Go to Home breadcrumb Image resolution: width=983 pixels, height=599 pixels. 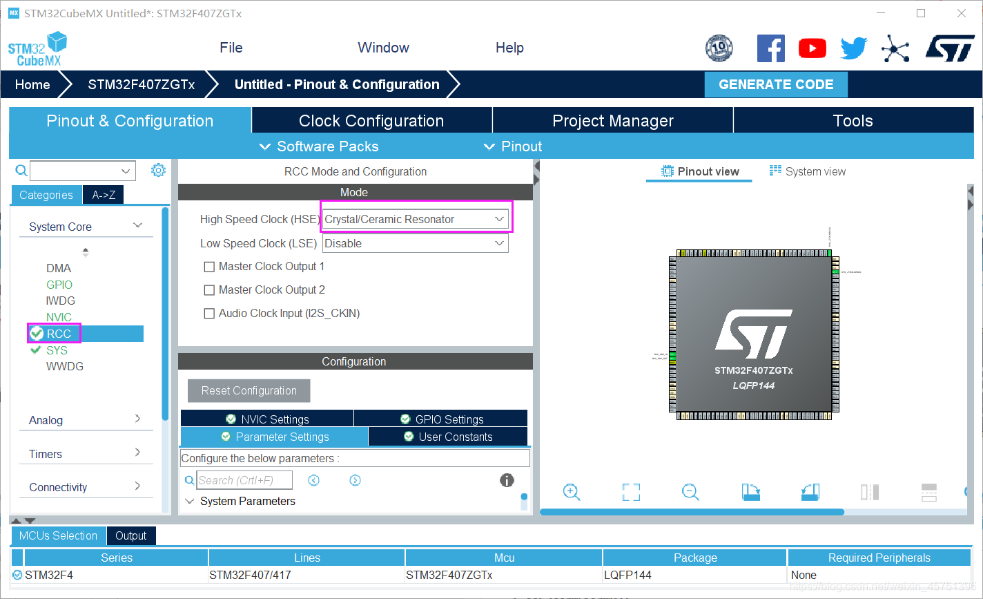coord(32,84)
